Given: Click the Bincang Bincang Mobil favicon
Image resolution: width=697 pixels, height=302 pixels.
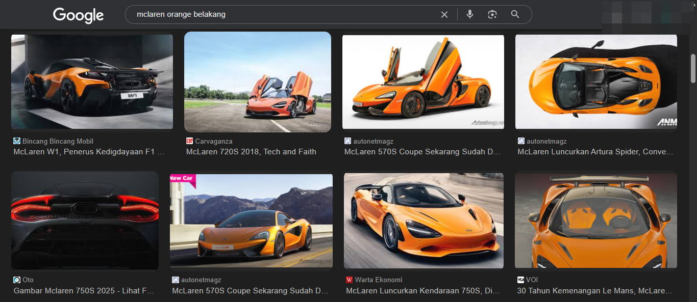Looking at the screenshot, I should pos(17,141).
